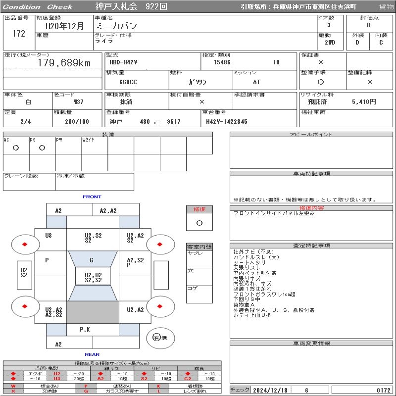Click the red 修復 label box
396x396 pixels.
coord(199,209)
